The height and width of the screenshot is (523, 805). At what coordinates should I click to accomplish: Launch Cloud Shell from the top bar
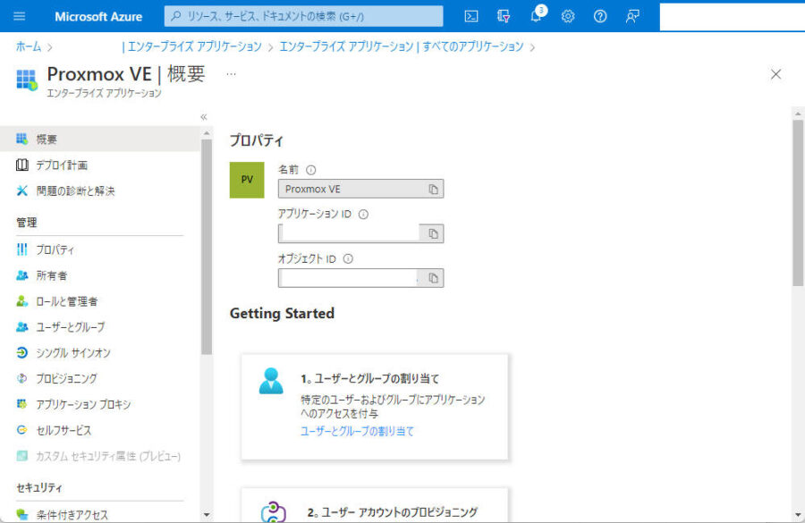471,16
